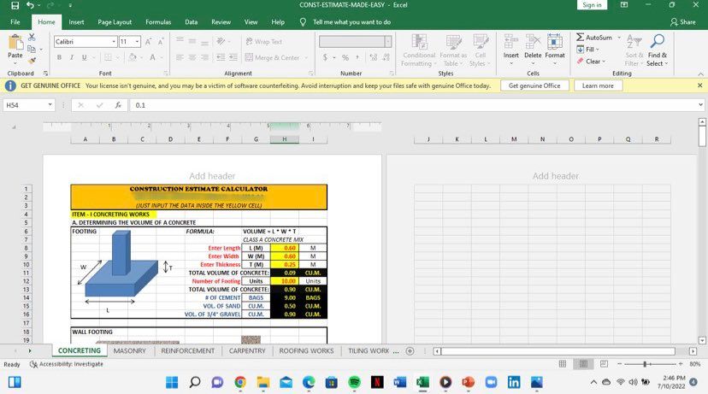
Task: Click the Comma Style icon
Action: point(357,57)
